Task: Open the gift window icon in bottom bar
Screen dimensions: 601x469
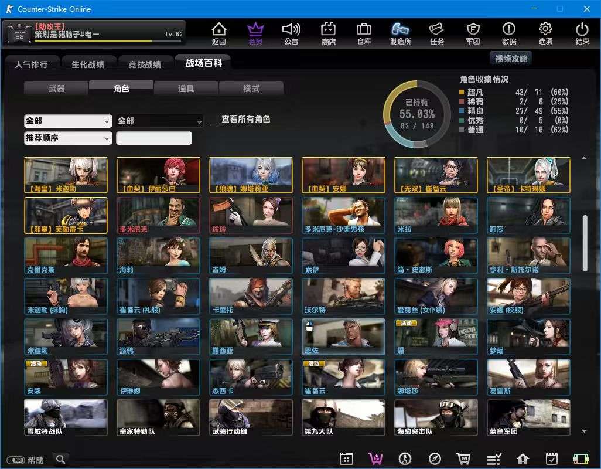Action: coord(346,458)
